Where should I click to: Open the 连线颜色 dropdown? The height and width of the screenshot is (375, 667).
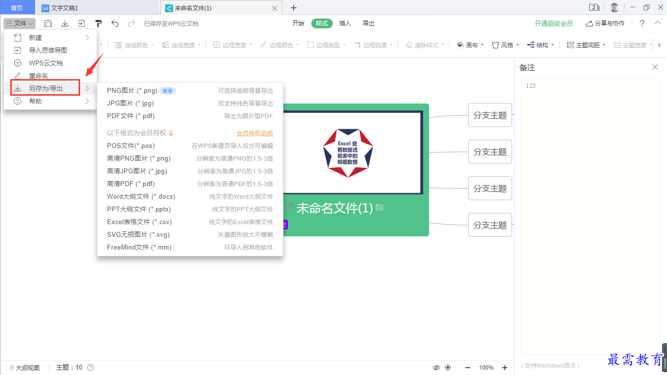click(x=134, y=45)
